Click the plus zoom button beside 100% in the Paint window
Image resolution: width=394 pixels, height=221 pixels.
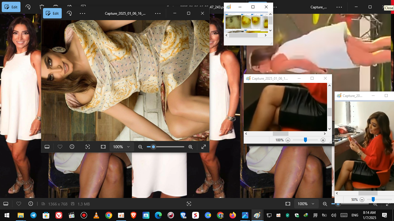pos(323,140)
